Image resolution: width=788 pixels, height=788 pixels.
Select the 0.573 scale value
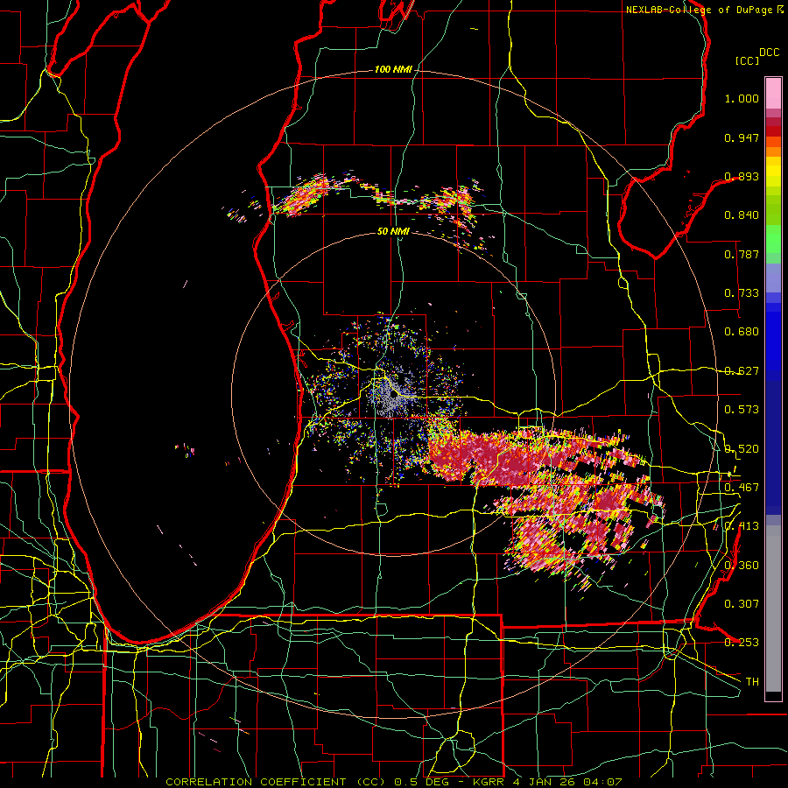(742, 410)
